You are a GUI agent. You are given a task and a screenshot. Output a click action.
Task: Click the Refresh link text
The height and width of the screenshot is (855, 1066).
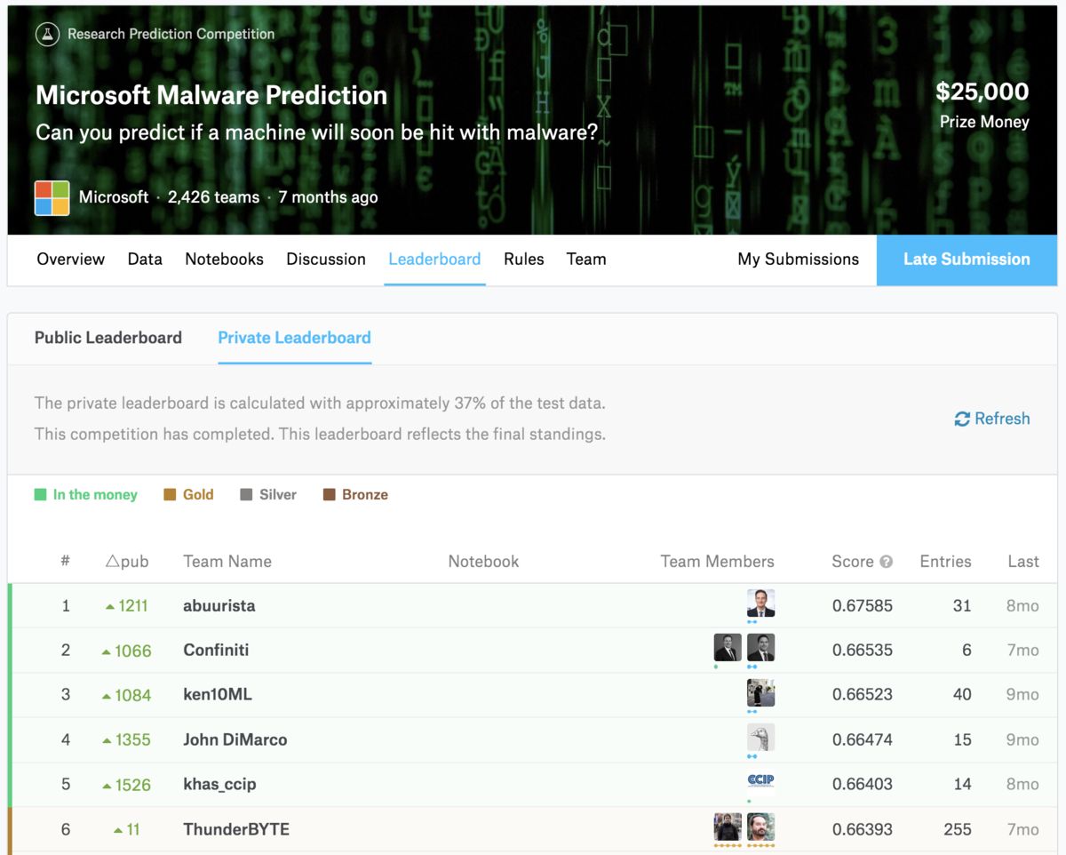click(x=1002, y=419)
